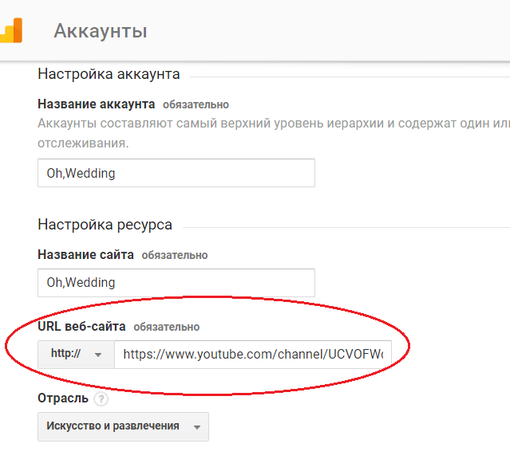Click the Название аккаунта field label
The height and width of the screenshot is (463, 510).
tap(97, 104)
